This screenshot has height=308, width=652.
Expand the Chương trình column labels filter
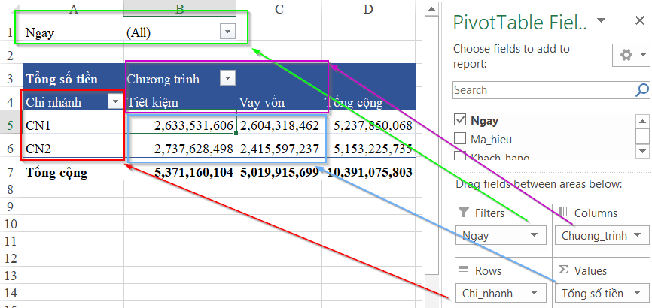227,78
